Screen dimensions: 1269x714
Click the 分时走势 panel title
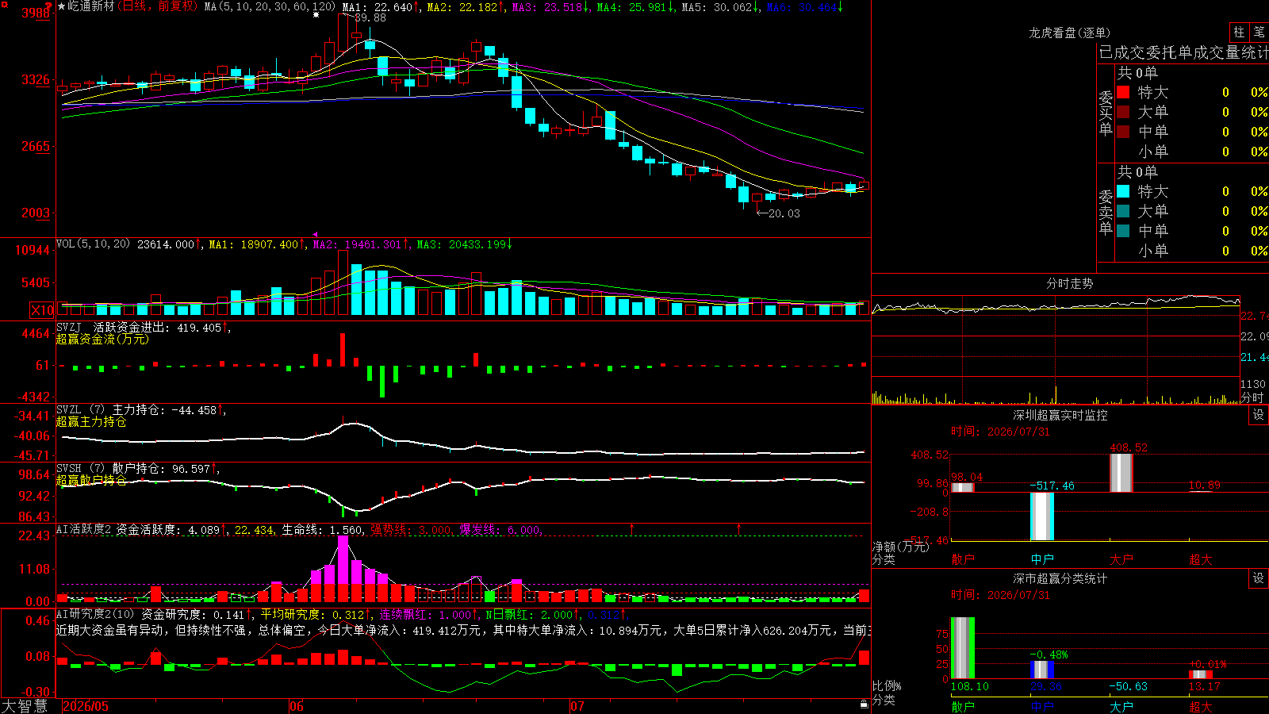click(x=1070, y=283)
